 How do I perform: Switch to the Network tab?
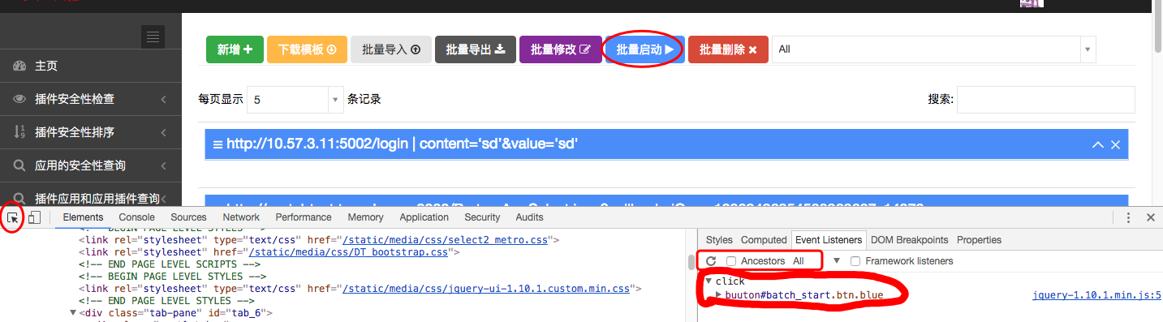241,217
